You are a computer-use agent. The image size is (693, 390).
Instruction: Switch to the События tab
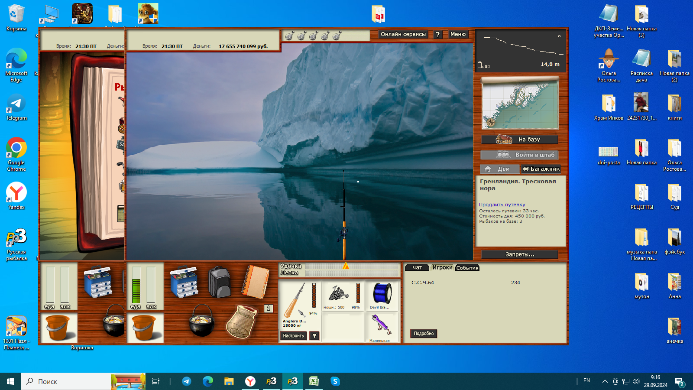(x=467, y=268)
